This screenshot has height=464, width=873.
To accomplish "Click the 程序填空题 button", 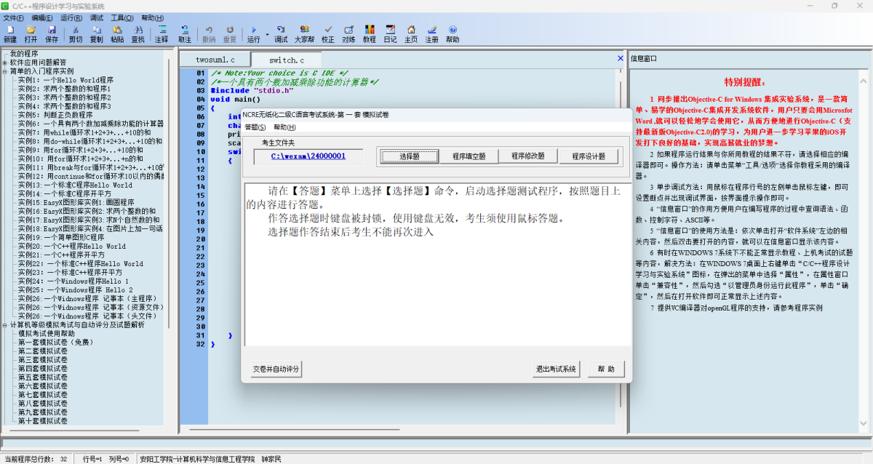I will 469,156.
